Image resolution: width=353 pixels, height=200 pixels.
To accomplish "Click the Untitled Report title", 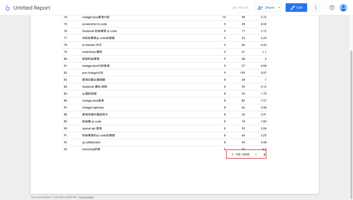I will click(32, 8).
